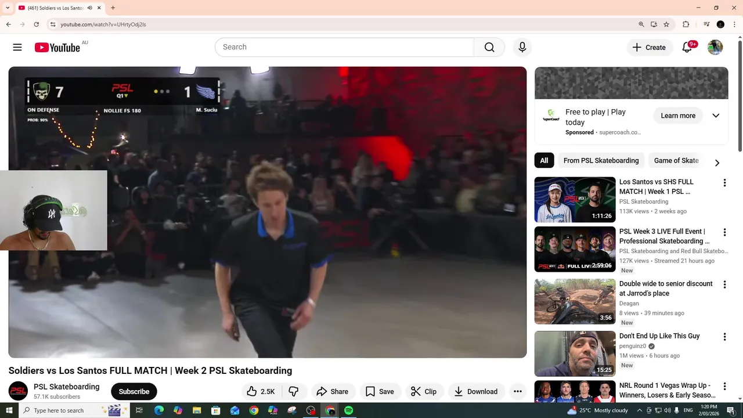The width and height of the screenshot is (743, 418).
Task: Open options for Double wide to senior discount
Action: (x=724, y=284)
